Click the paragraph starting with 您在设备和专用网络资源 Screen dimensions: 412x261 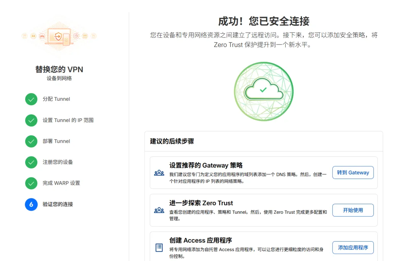[x=264, y=40]
